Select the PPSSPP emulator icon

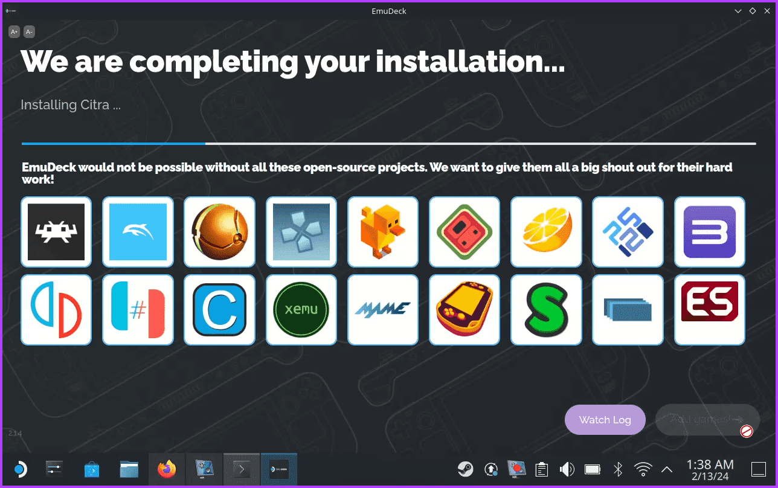pos(301,232)
